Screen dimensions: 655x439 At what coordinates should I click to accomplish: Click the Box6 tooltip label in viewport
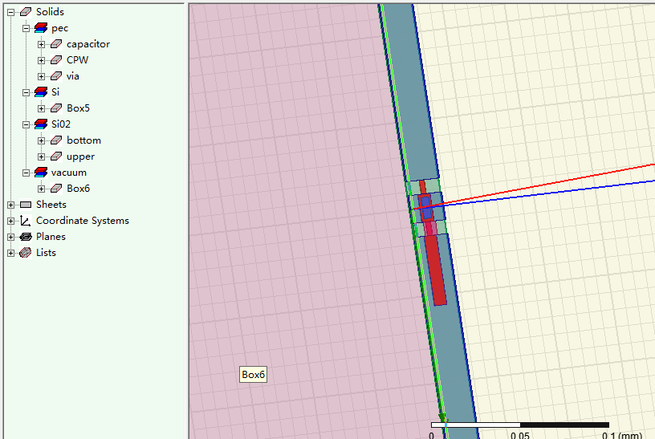(253, 375)
